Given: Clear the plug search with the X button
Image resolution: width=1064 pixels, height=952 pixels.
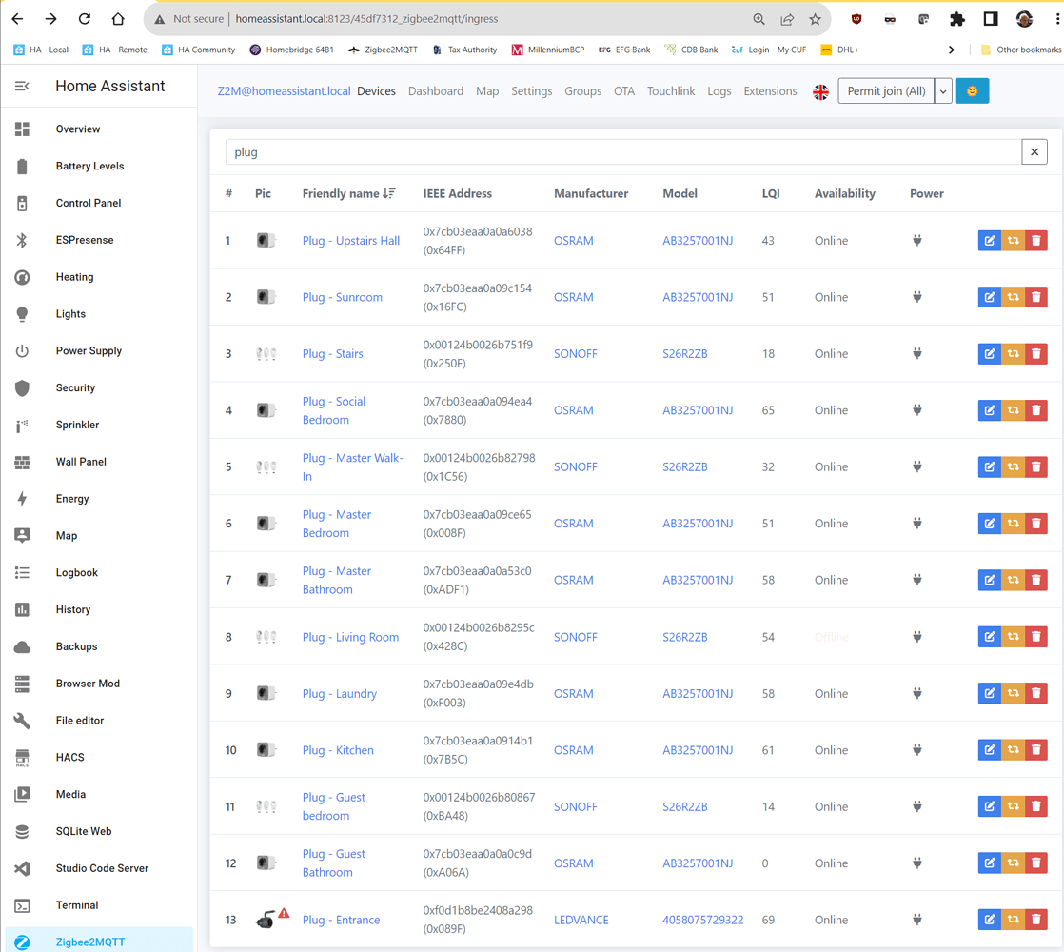Looking at the screenshot, I should [1034, 151].
